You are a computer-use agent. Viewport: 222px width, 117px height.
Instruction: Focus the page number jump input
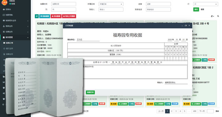(210, 111)
